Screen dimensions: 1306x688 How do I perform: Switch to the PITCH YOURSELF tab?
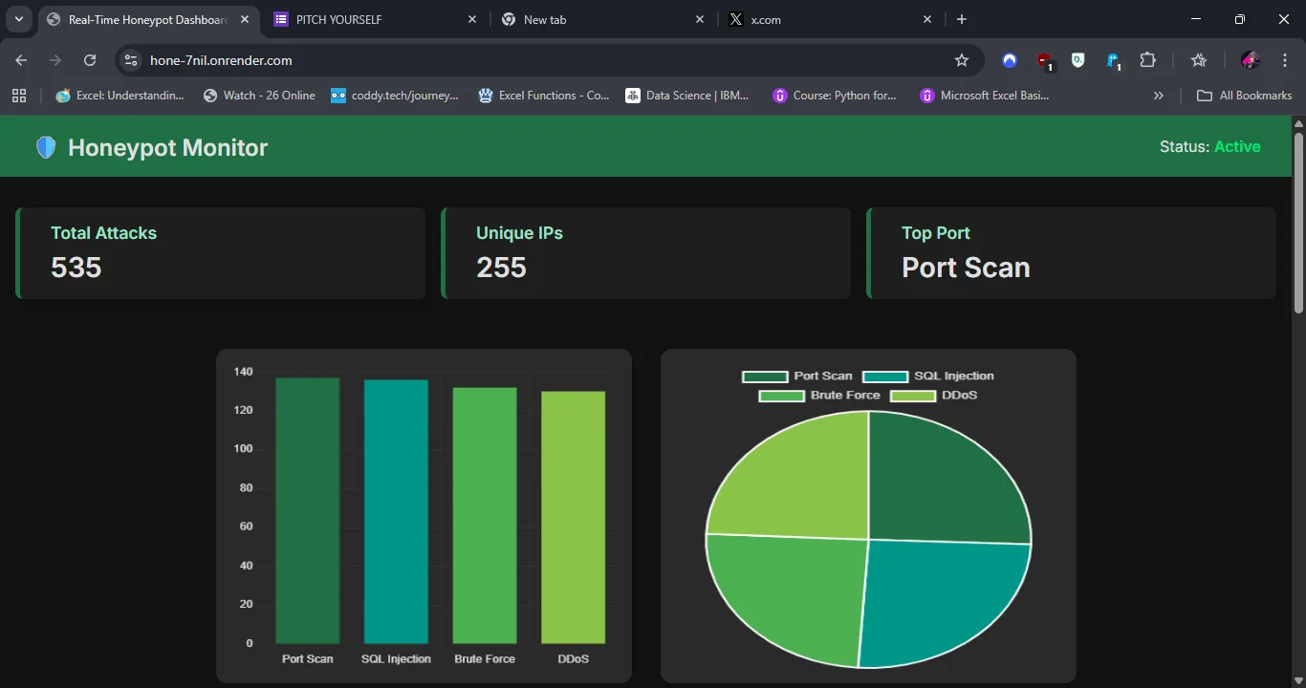click(x=373, y=19)
